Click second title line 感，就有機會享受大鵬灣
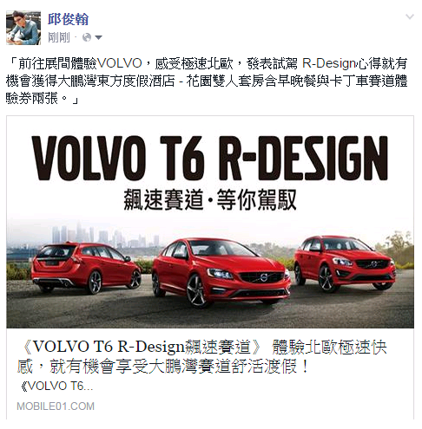This screenshot has width=422, height=429. (162, 367)
